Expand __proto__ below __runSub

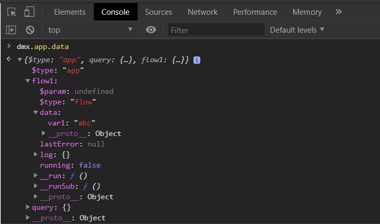click(36, 197)
